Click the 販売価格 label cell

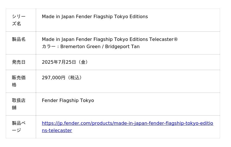click(x=19, y=81)
